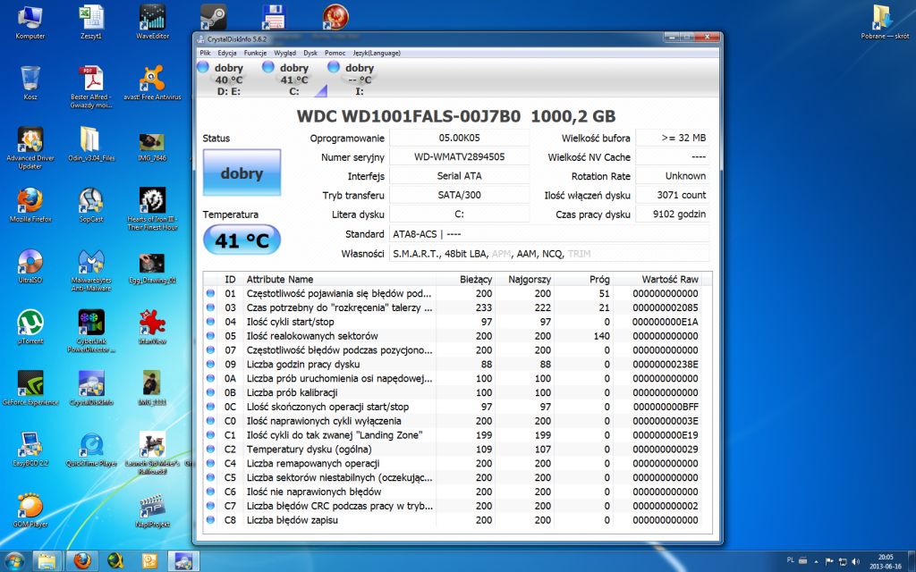Open the Edycja menu
The height and width of the screenshot is (572, 916).
coord(226,53)
